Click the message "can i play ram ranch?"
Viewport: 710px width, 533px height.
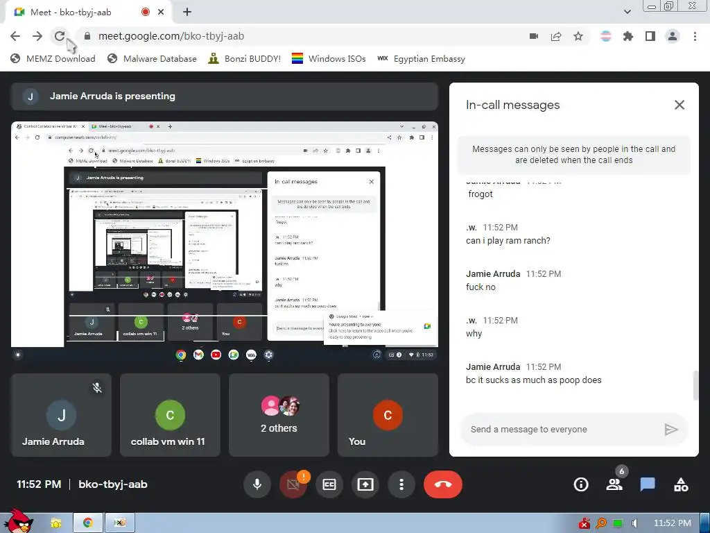508,241
